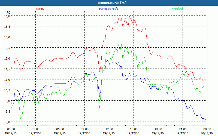Viewport: 218px width, 136px height.
Task: Click the 12:00 time axis label
Action: (109, 129)
